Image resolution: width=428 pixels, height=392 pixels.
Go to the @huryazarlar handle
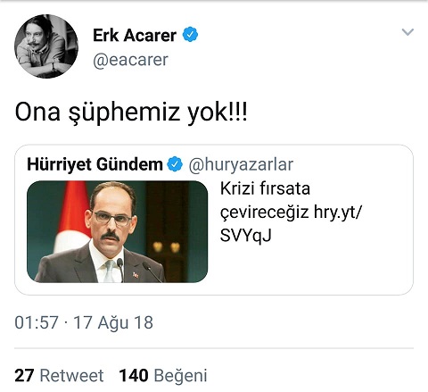click(x=241, y=164)
